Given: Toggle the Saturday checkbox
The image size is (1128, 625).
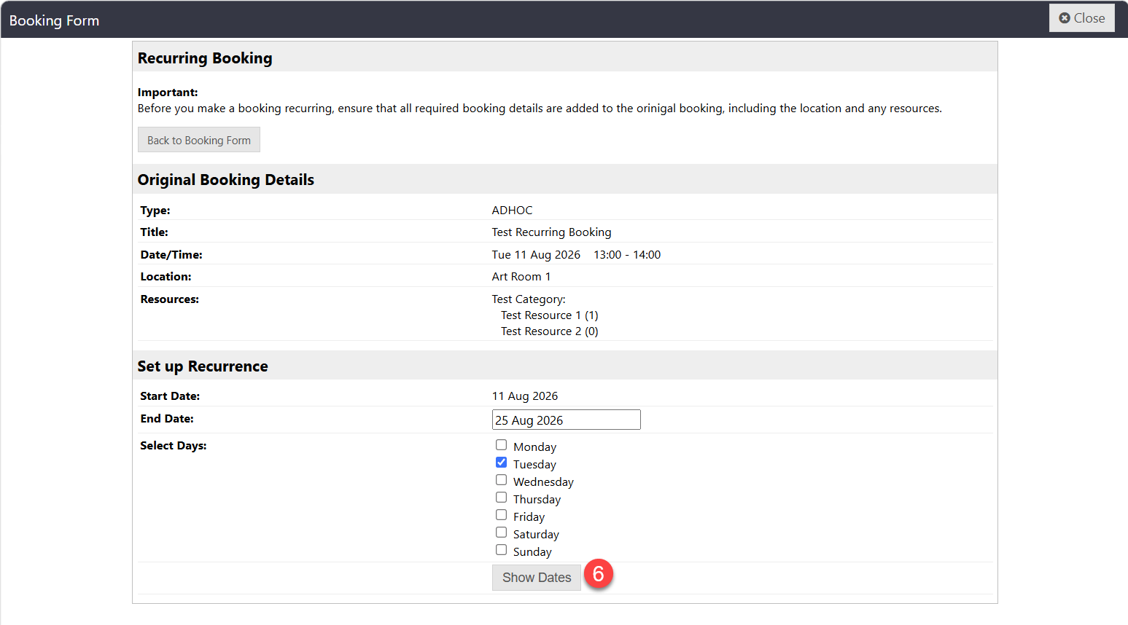Looking at the screenshot, I should pos(502,532).
